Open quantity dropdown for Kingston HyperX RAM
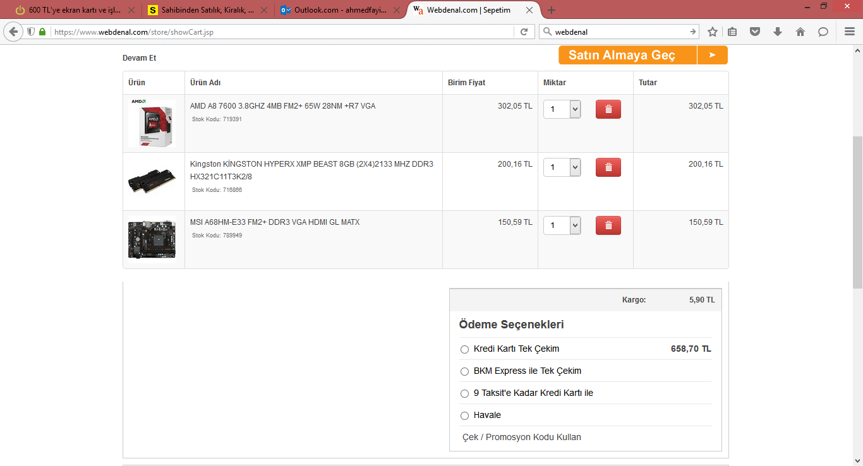The height and width of the screenshot is (466, 863). [562, 167]
